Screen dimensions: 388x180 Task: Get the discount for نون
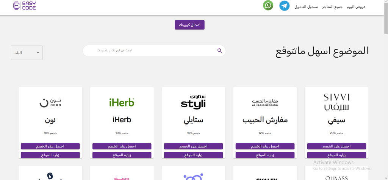click(50, 146)
